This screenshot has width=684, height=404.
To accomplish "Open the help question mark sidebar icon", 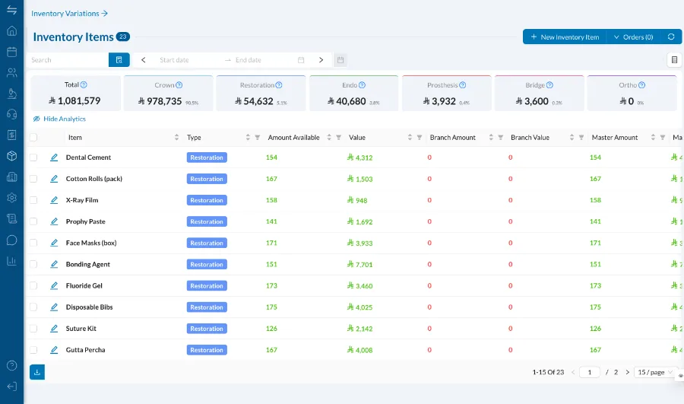I will click(11, 365).
